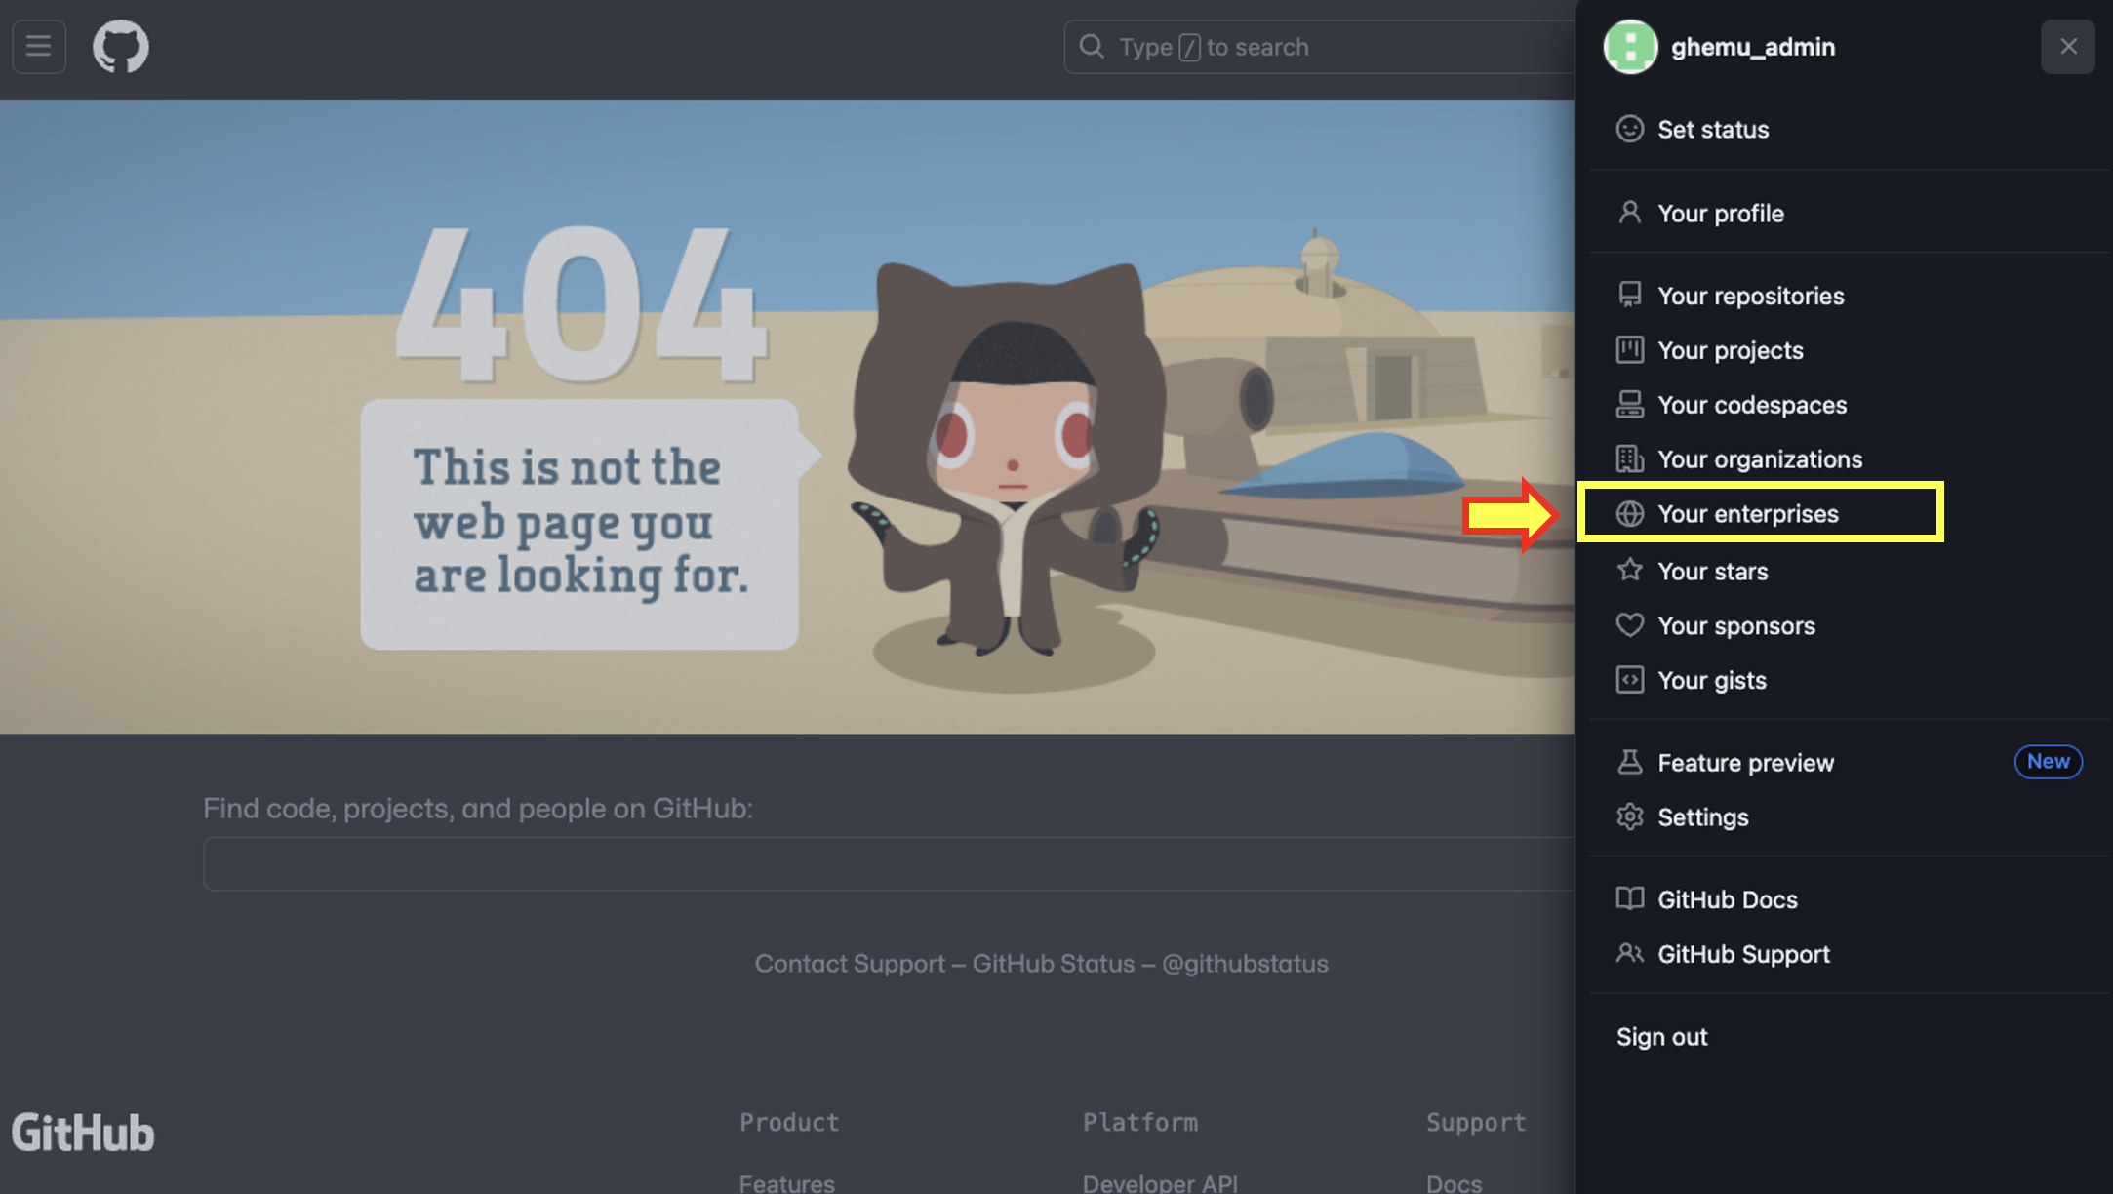Open Feature preview
The image size is (2113, 1194).
(x=1844, y=762)
